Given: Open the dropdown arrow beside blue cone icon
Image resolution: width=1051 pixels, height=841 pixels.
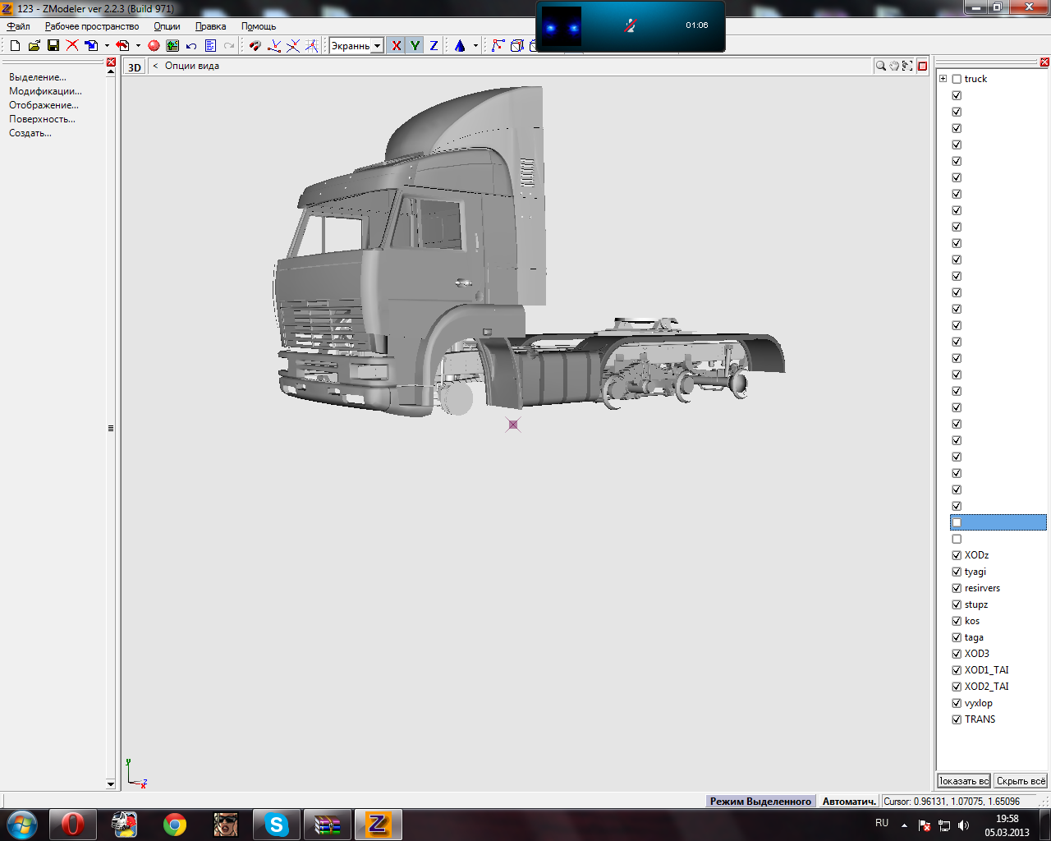Looking at the screenshot, I should pyautogui.click(x=475, y=46).
